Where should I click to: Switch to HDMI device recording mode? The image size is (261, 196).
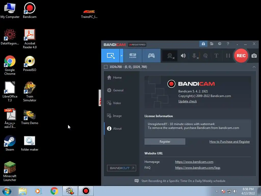(x=133, y=56)
